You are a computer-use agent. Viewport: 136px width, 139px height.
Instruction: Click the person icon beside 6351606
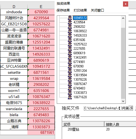click(70, 40)
